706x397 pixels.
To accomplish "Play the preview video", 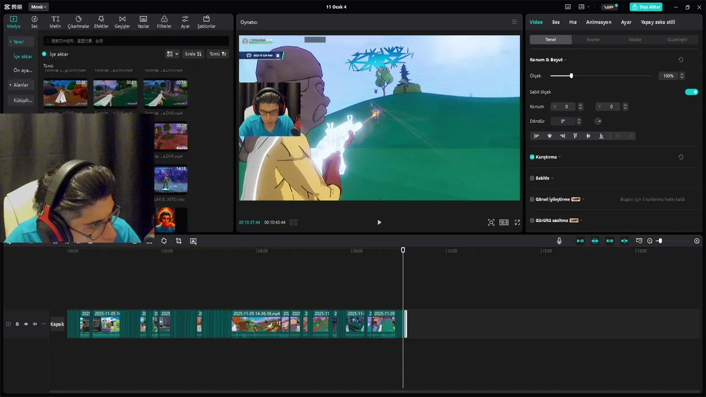I will [x=379, y=222].
